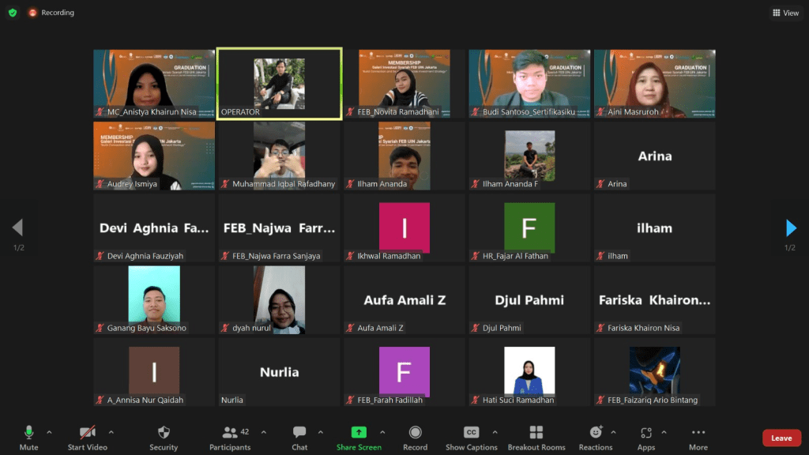Viewport: 809px width, 455px height.
Task: Expand video options arrow beside Start Video
Action: (x=111, y=432)
